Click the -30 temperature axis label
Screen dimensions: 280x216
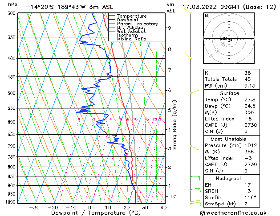pos(34,208)
